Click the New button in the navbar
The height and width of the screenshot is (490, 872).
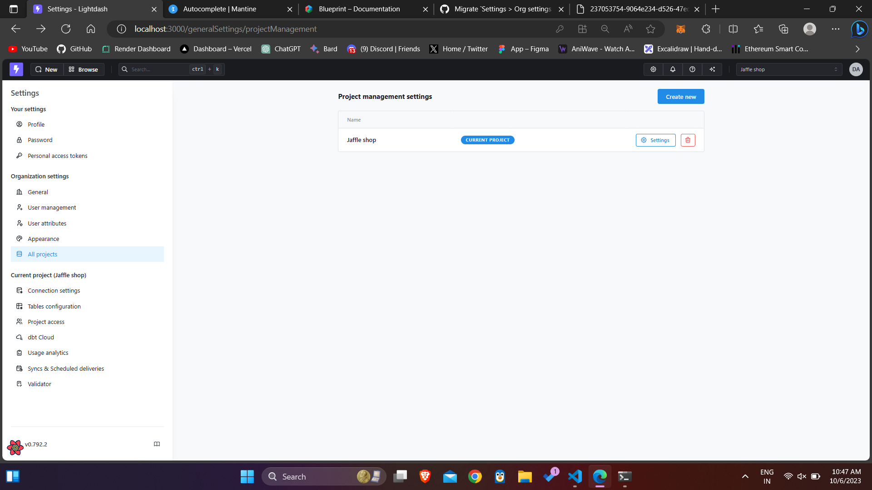46,69
